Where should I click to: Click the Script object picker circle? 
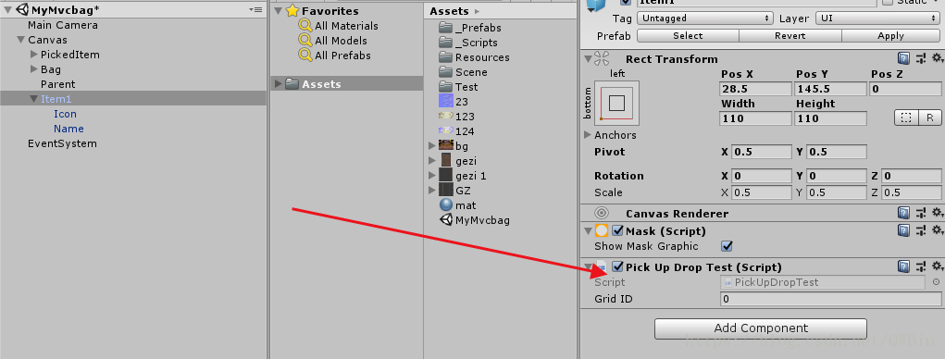click(936, 282)
